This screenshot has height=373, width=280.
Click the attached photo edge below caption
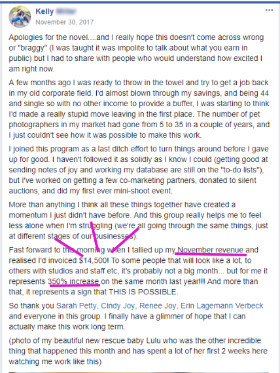click(x=140, y=372)
